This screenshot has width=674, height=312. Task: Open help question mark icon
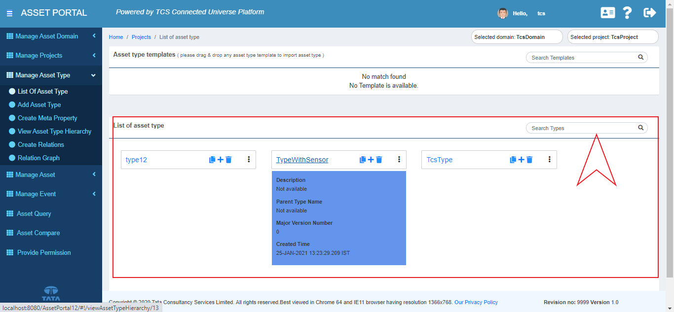click(x=627, y=13)
